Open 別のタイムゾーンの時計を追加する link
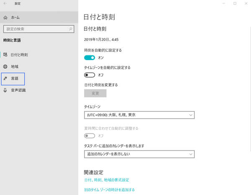This screenshot has width=251, height=195. (109, 190)
